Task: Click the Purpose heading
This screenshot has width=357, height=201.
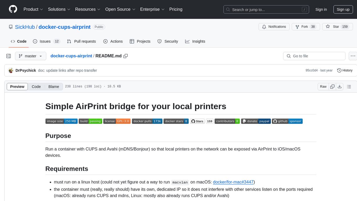Action: point(58,136)
